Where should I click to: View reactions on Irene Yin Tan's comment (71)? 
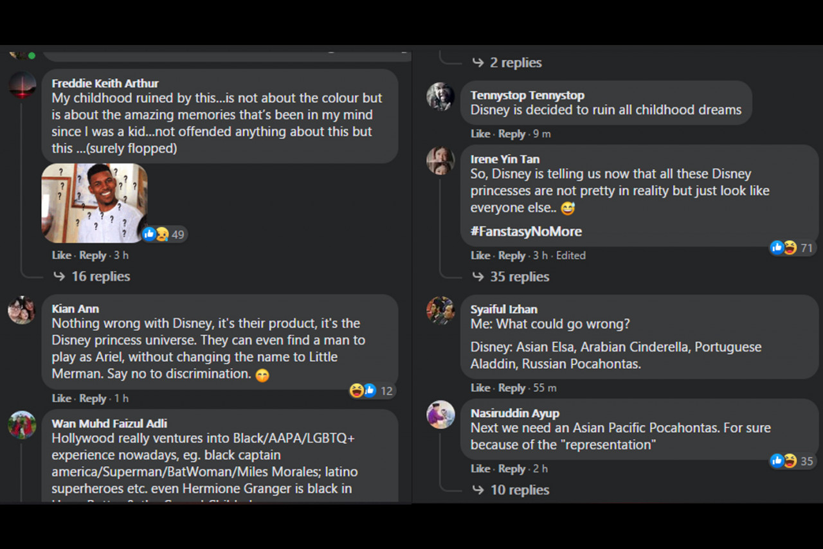[792, 248]
